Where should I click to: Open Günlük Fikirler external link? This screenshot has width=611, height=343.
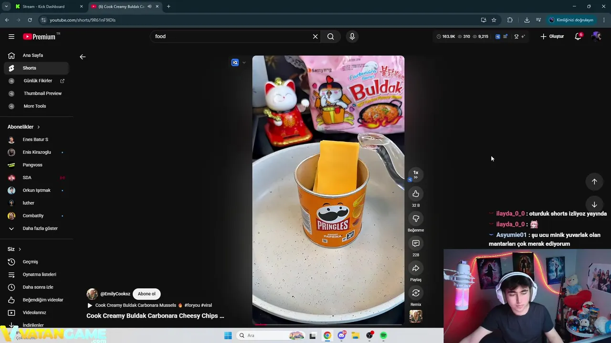point(36,81)
